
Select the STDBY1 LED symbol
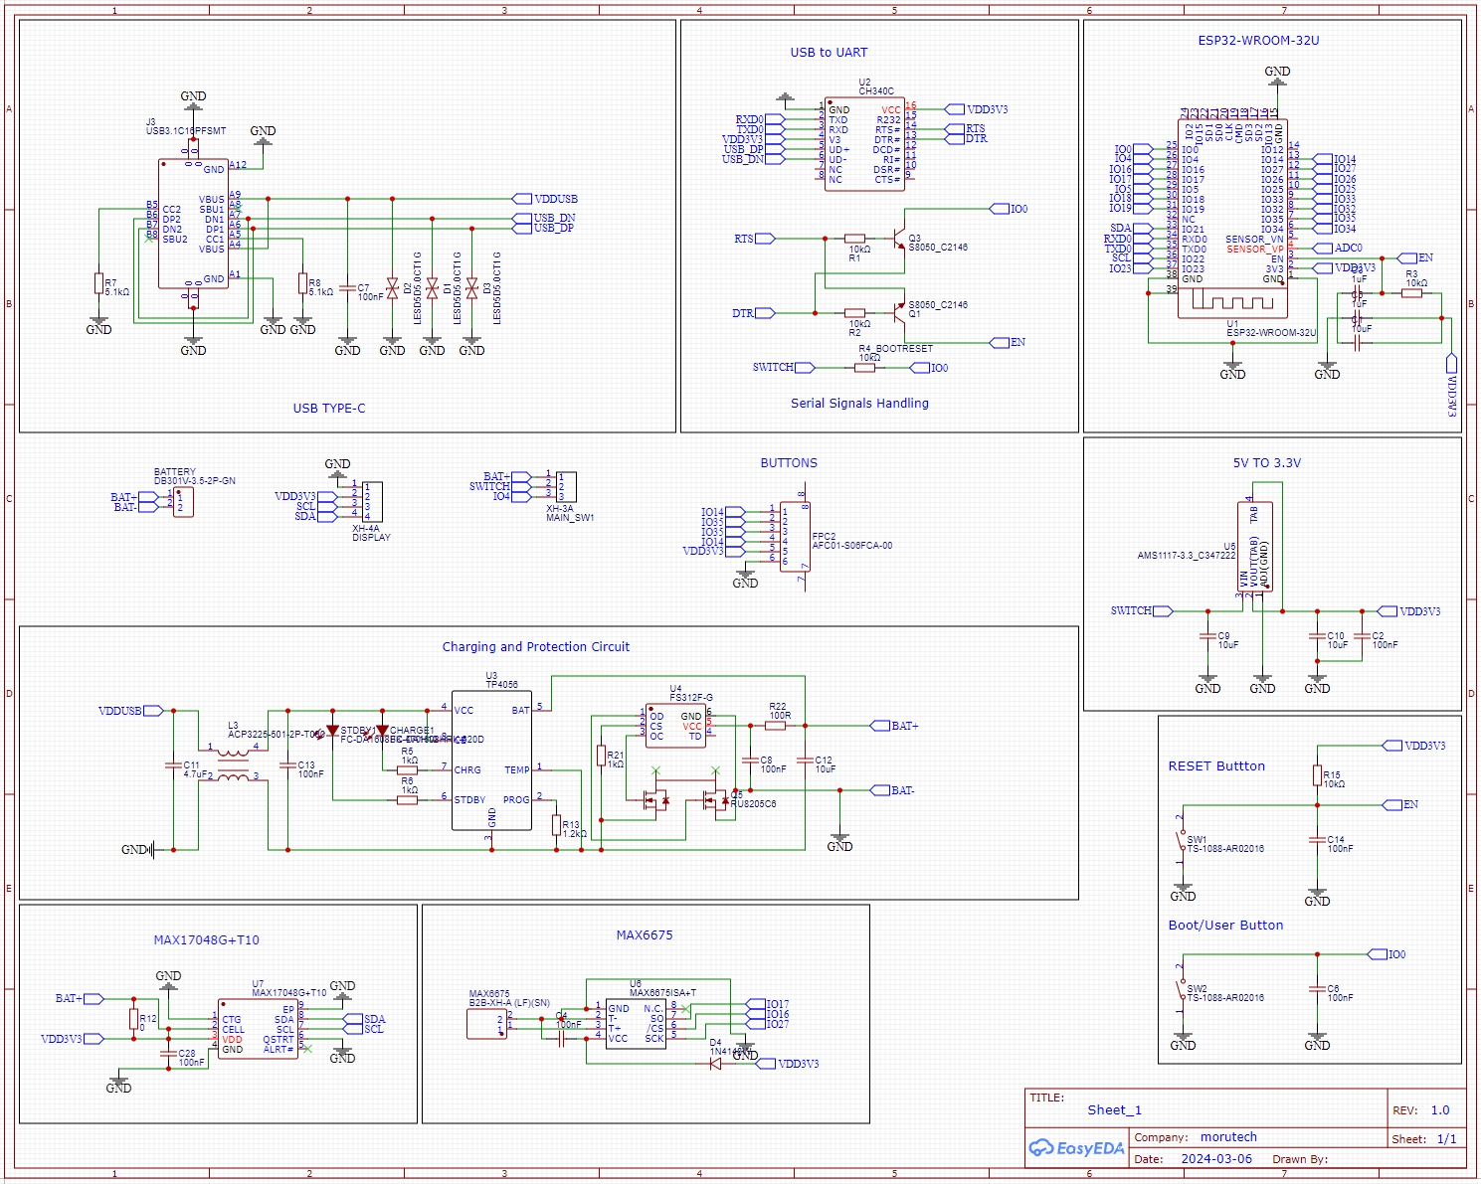[x=332, y=731]
